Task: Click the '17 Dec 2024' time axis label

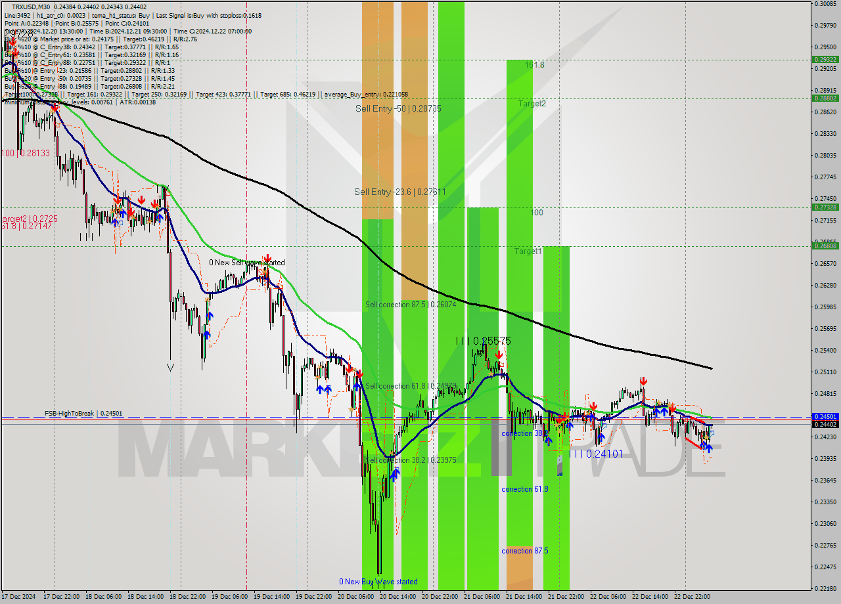Action: pyautogui.click(x=20, y=597)
